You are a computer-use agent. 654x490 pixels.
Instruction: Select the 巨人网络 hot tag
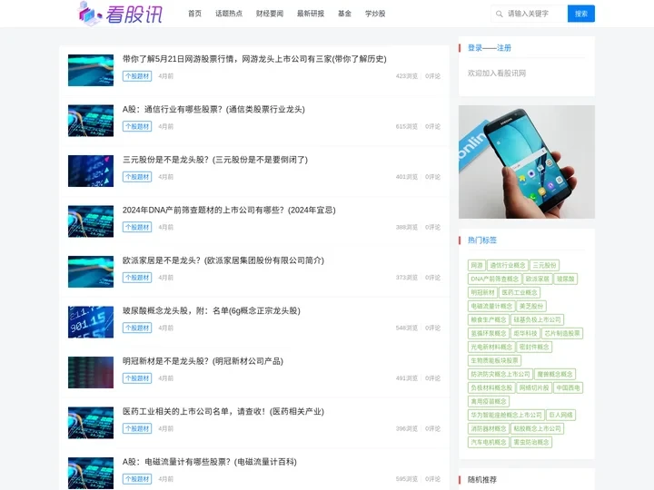pos(561,415)
